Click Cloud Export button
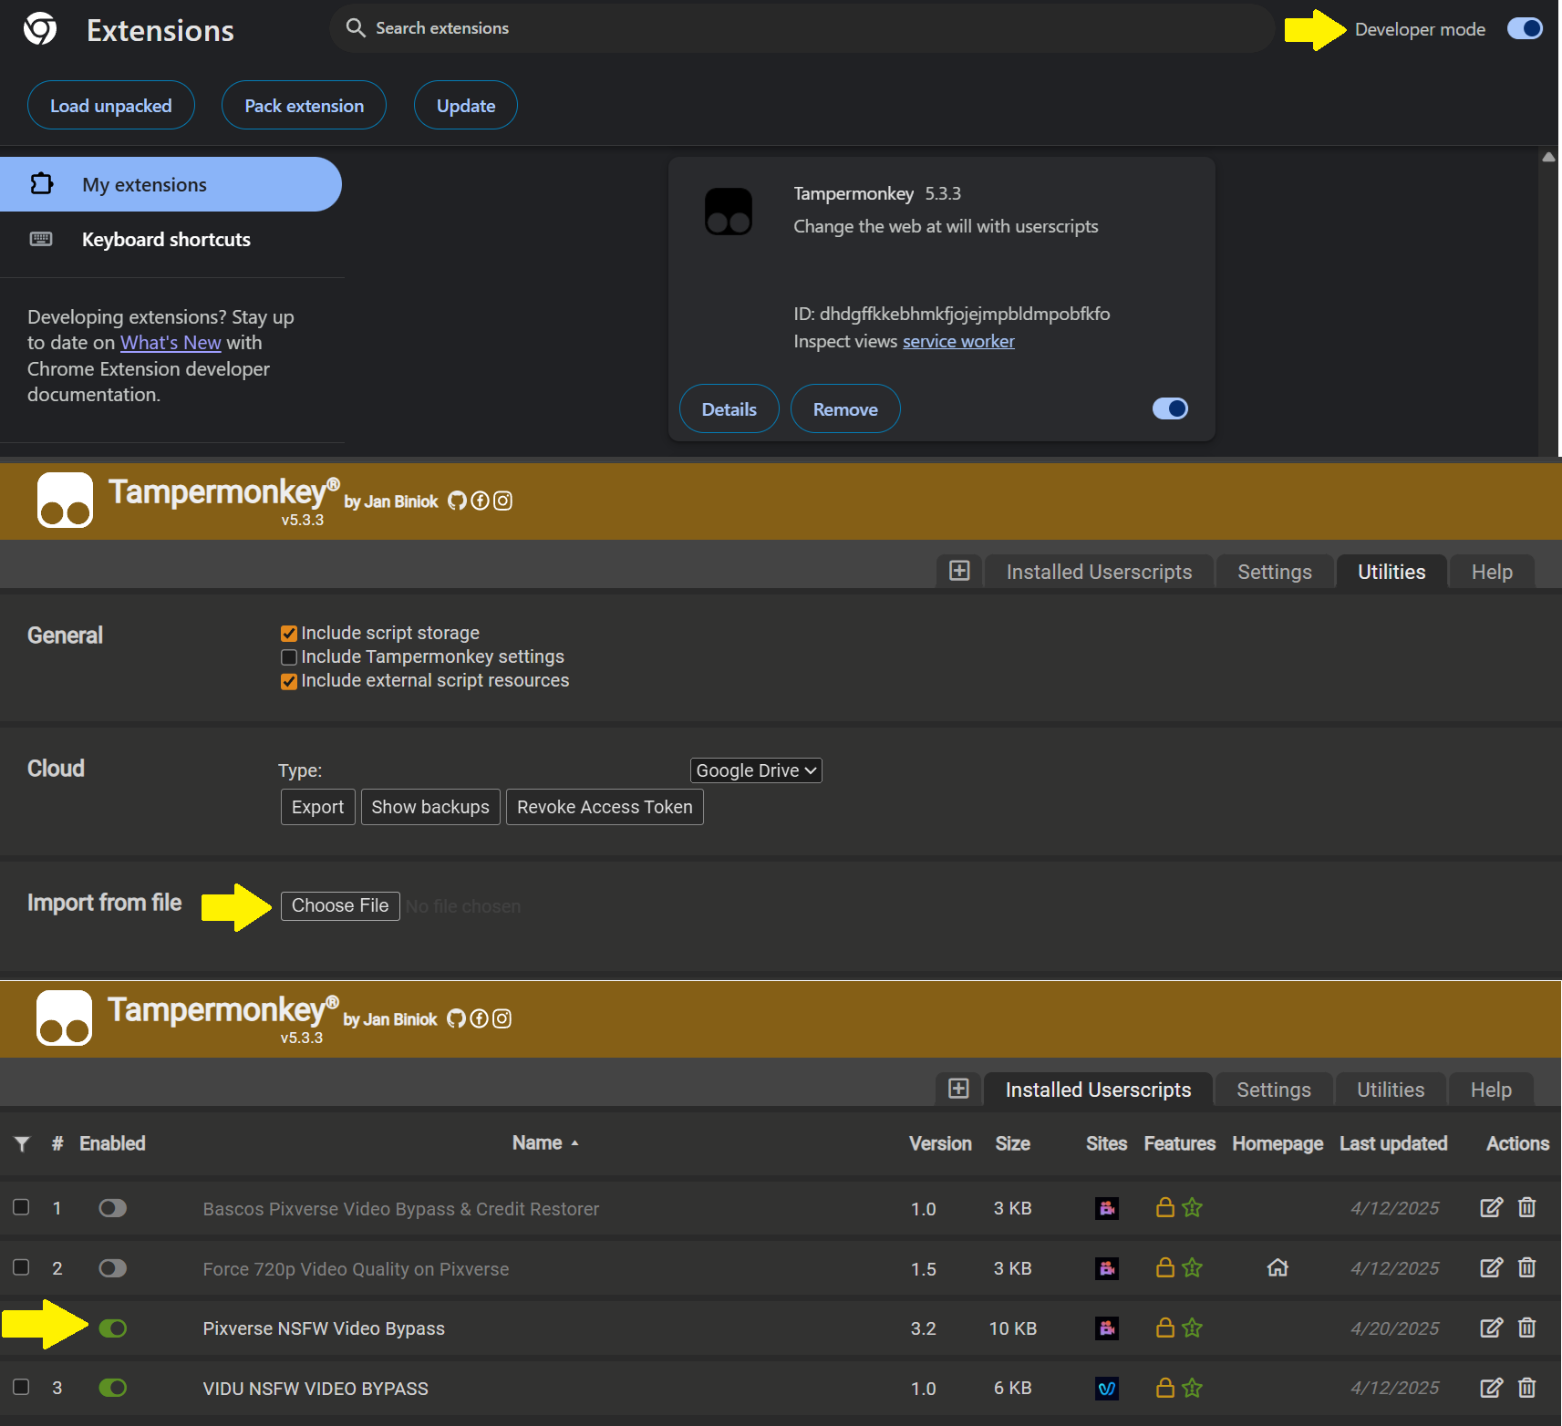1562x1426 pixels. [x=317, y=807]
